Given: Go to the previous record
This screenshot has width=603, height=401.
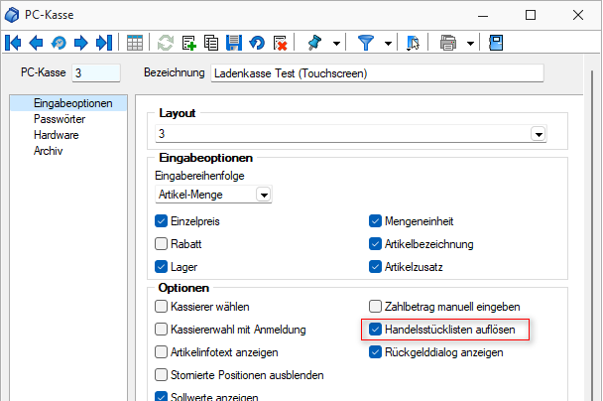Looking at the screenshot, I should 36,43.
